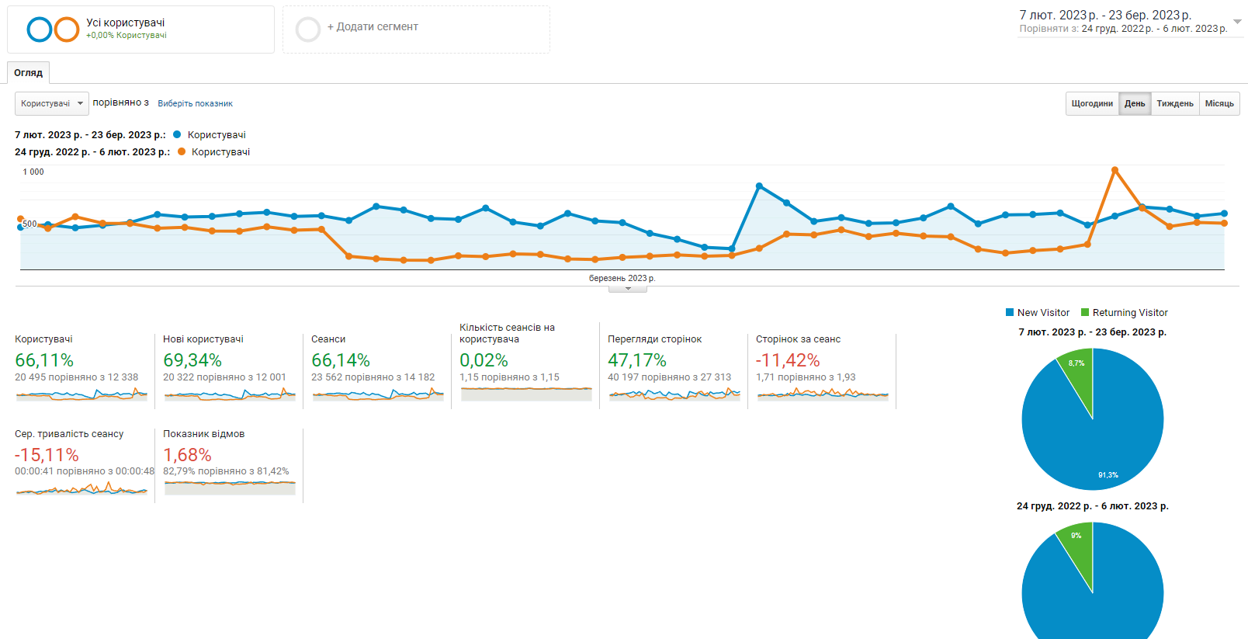The width and height of the screenshot is (1248, 639).
Task: Open the 'Огляд' tab
Action: (x=29, y=73)
